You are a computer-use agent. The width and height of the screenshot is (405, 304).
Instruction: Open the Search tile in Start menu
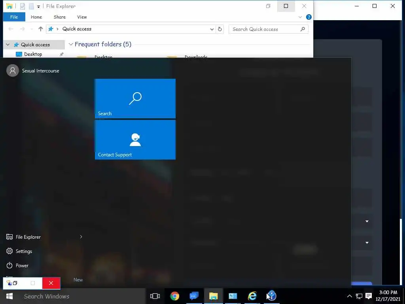pyautogui.click(x=135, y=99)
